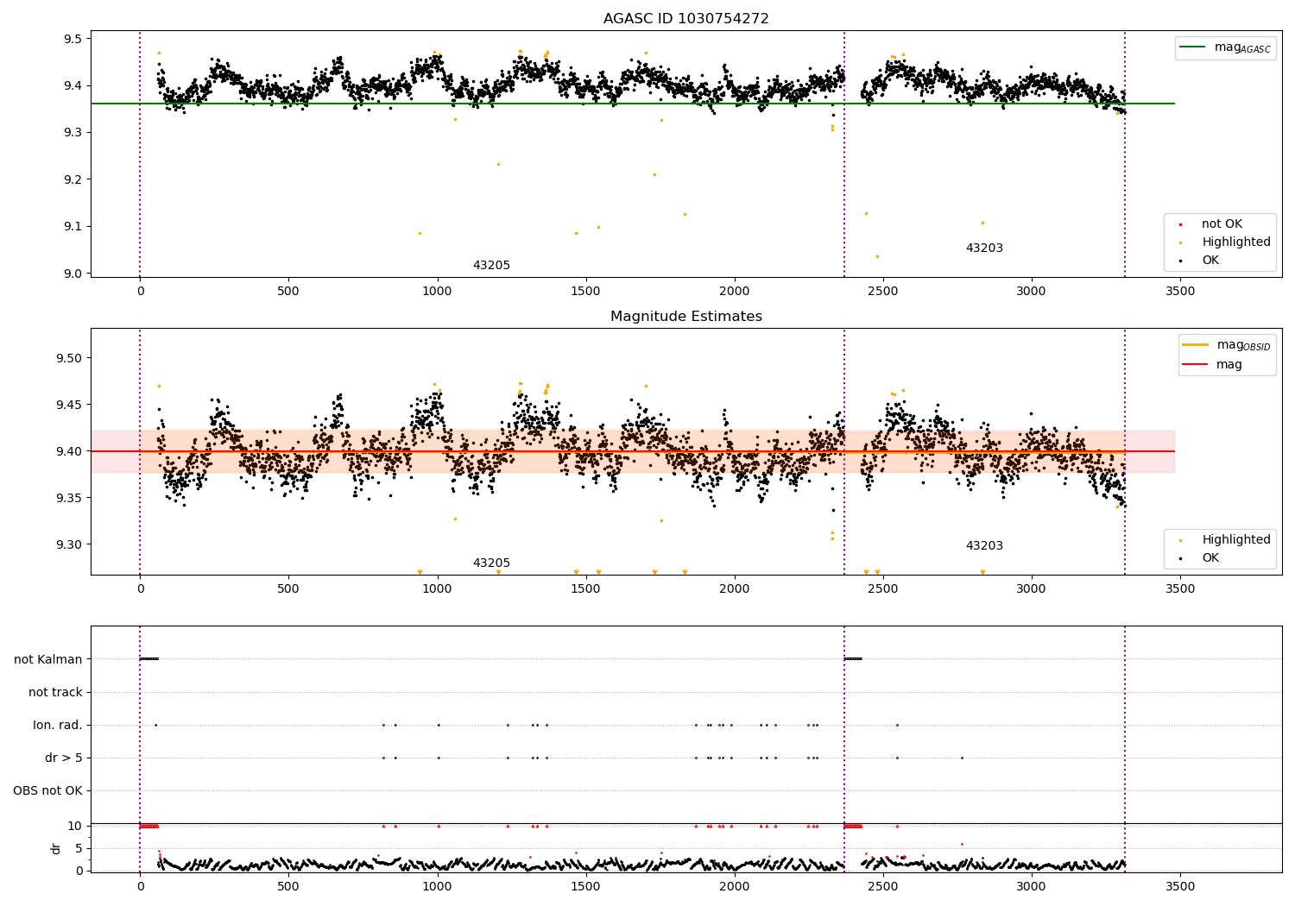
Task: Click the 'Magnitude Estimates' subplot title
Action: pyautogui.click(x=685, y=317)
